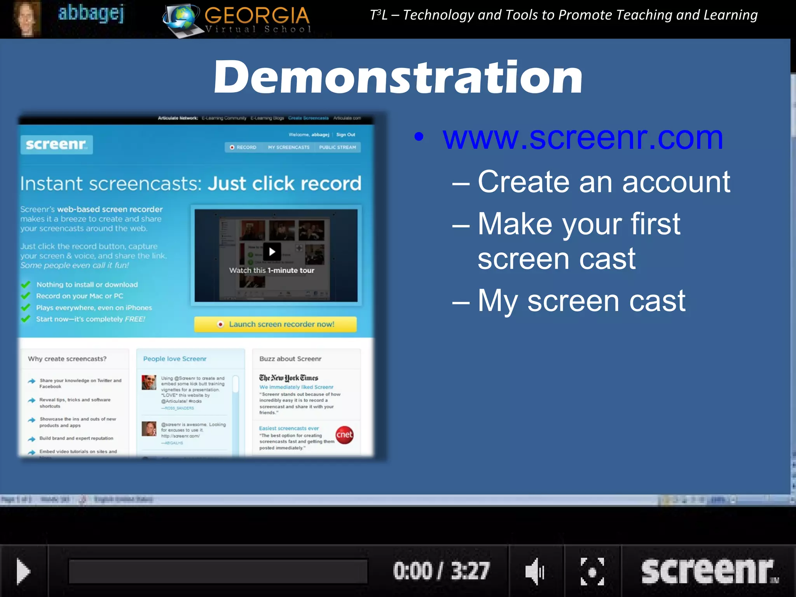
Task: Click the 'Nothing to install or download' checkmark
Action: click(26, 285)
